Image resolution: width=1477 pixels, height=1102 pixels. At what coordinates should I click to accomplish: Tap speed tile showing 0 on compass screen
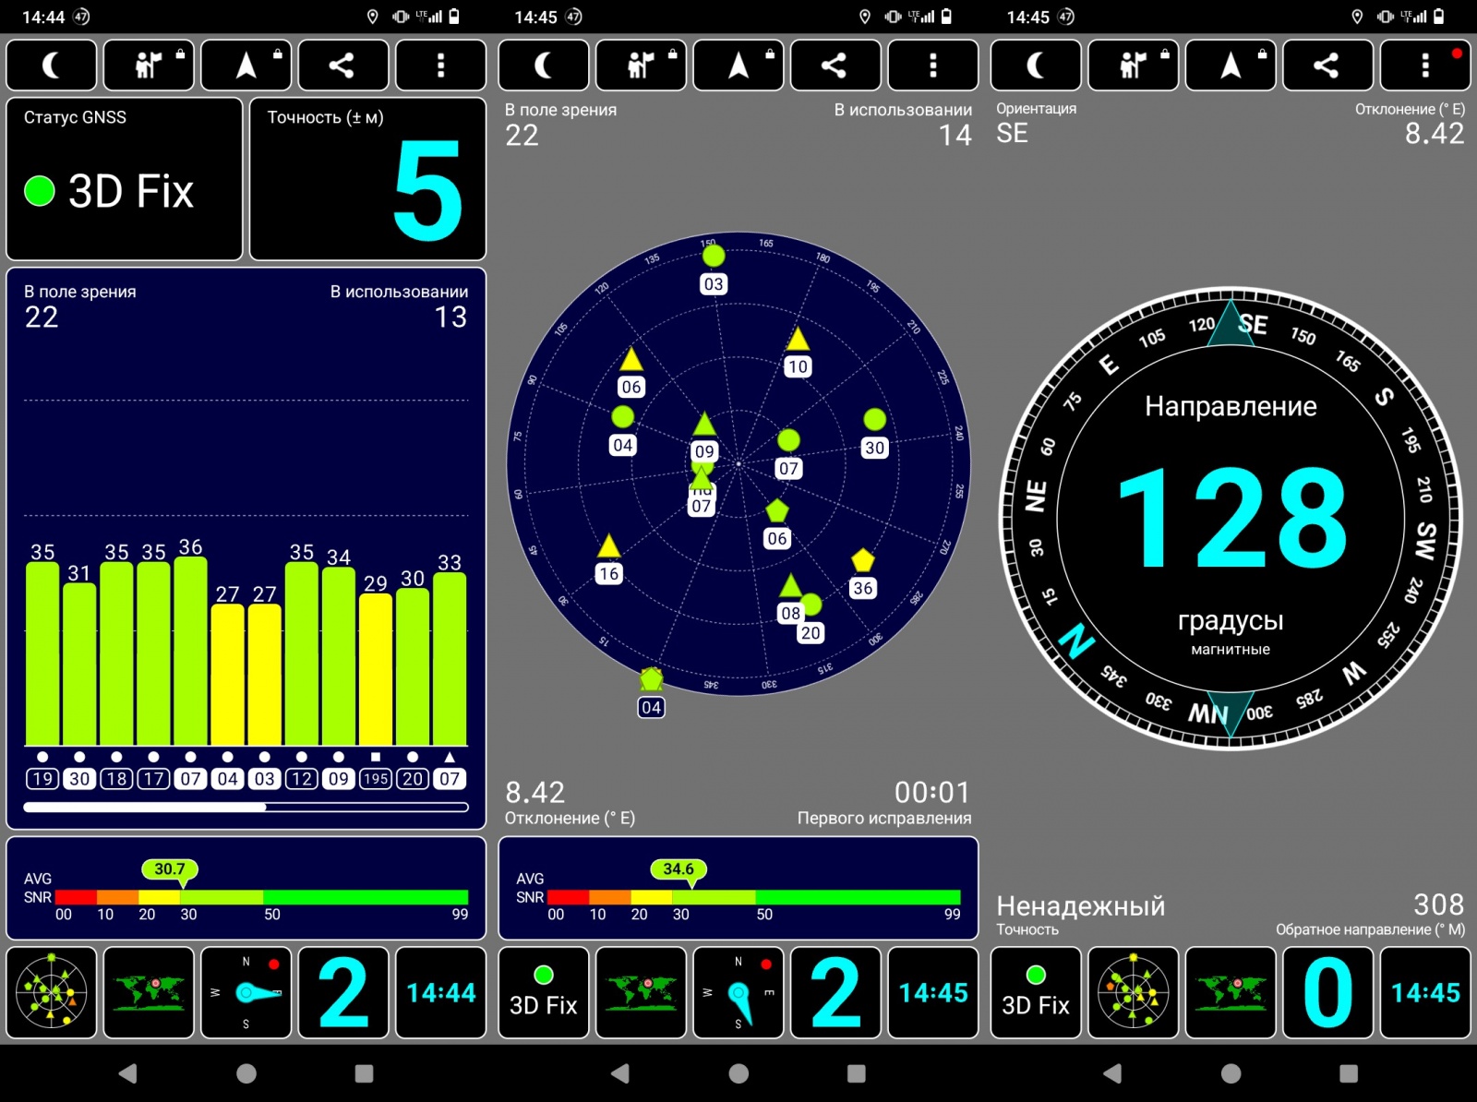[x=1327, y=992]
